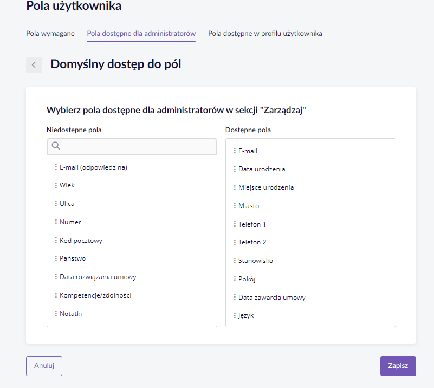Click the drag handle next to Wiek
Viewport: 434px width, 388px height.
pyautogui.click(x=56, y=185)
